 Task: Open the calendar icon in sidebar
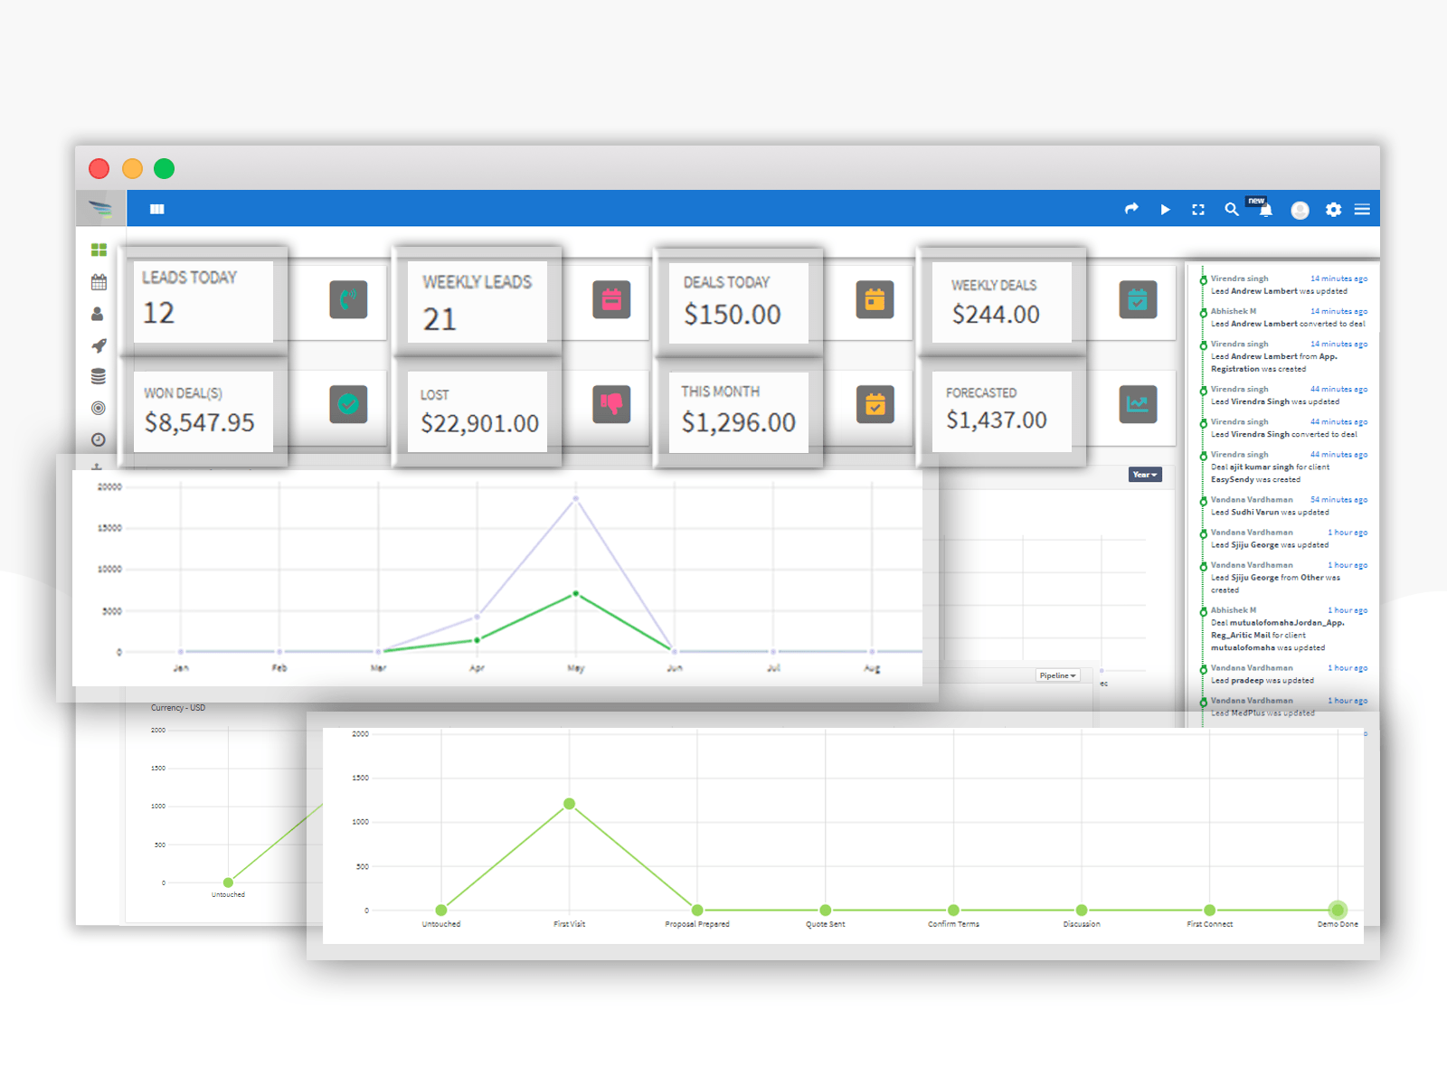click(x=99, y=282)
